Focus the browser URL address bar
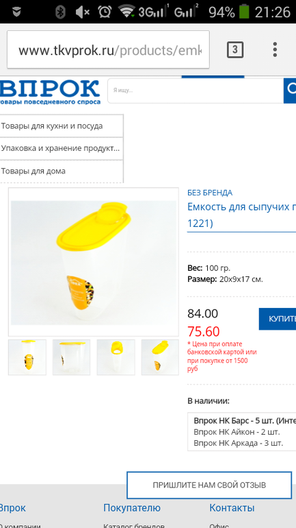 pyautogui.click(x=108, y=49)
